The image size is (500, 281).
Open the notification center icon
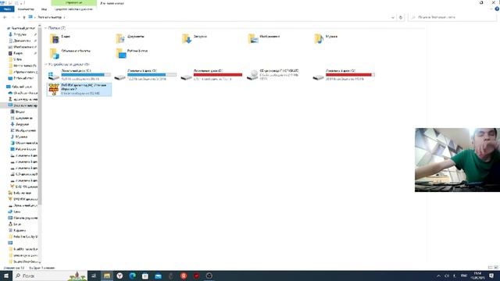pos(491,276)
